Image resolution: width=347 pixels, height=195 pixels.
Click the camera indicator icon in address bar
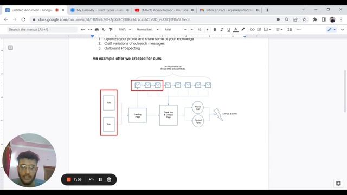click(x=278, y=19)
